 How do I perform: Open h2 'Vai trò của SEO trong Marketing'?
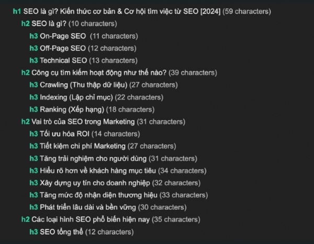[x=83, y=122]
